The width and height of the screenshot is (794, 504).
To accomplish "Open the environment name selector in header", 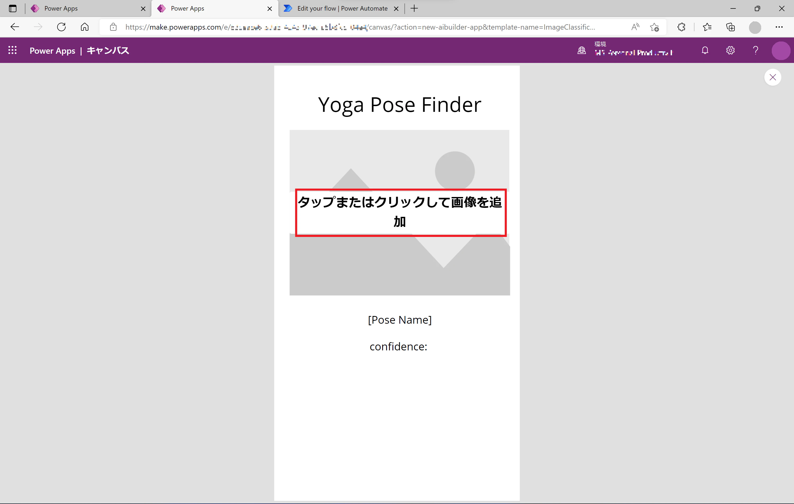I will (633, 52).
